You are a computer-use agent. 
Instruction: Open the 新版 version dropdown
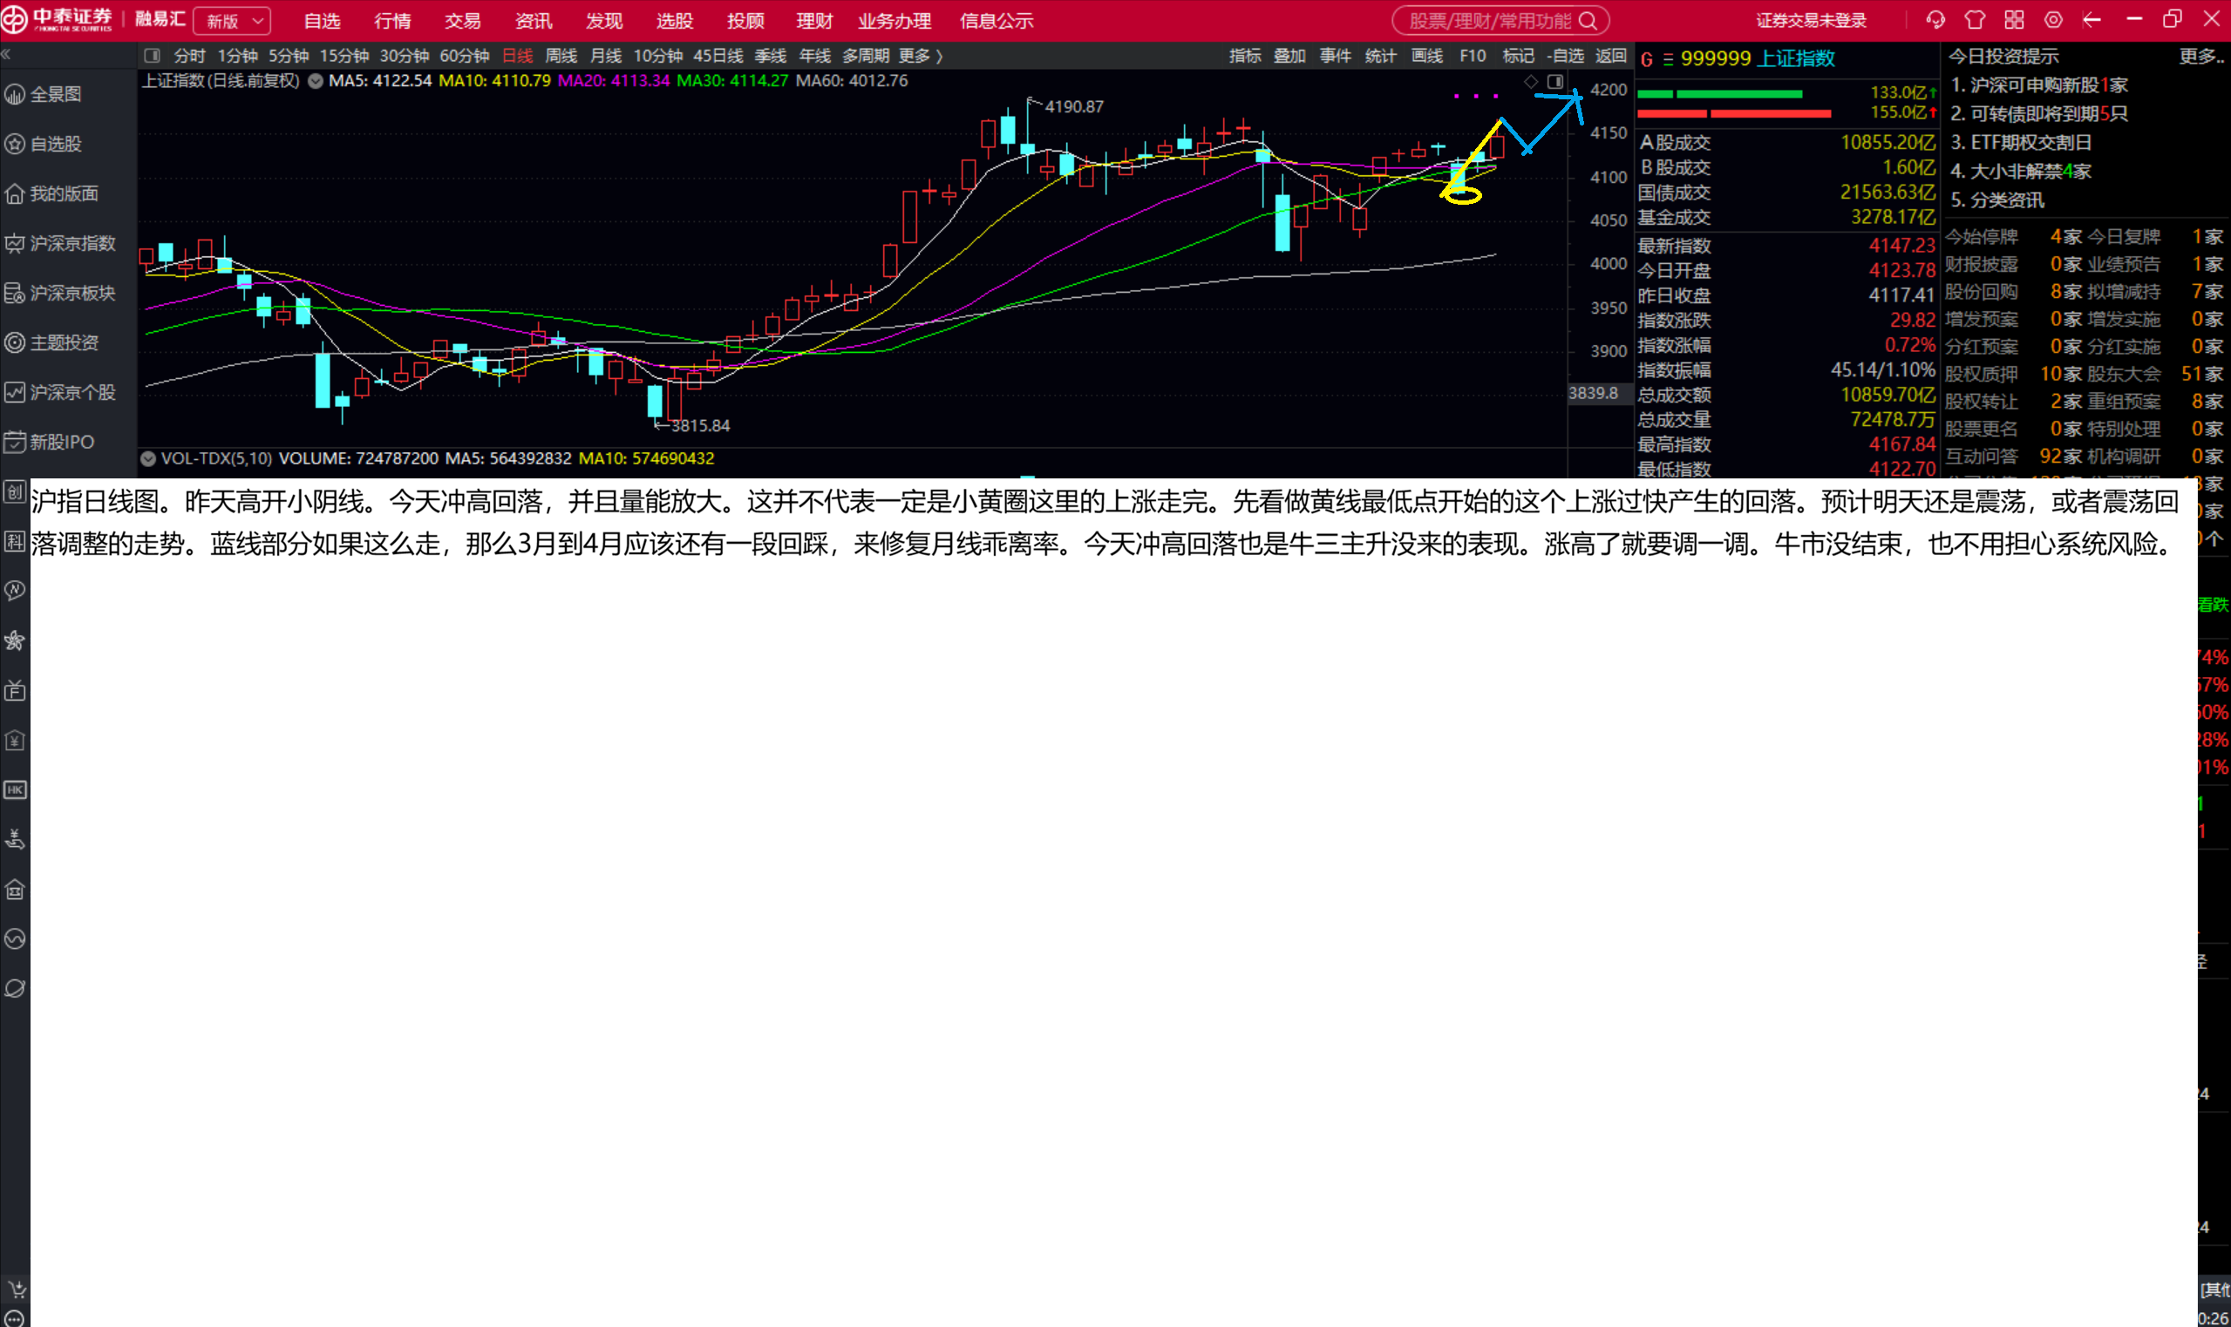point(232,21)
